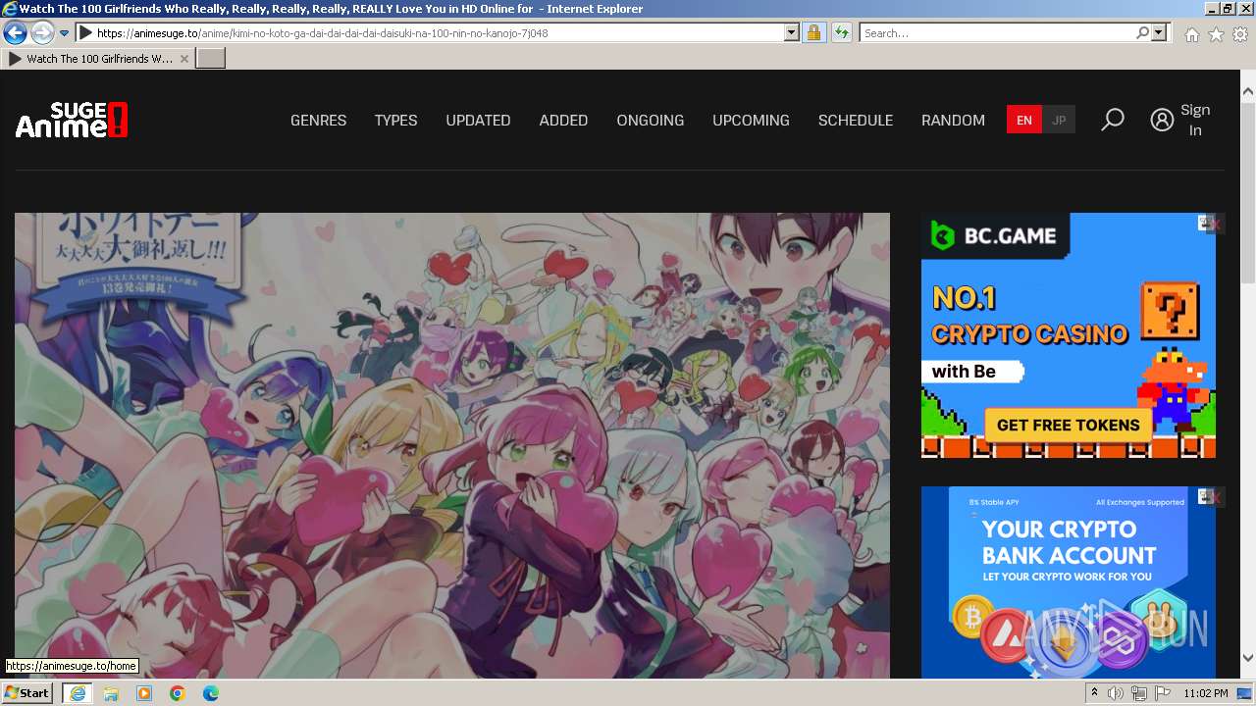Launch media player from the taskbar
The width and height of the screenshot is (1256, 706).
[x=144, y=692]
